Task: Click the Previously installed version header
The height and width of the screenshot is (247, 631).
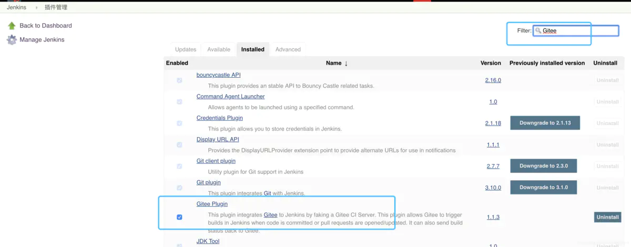Action: (547, 63)
